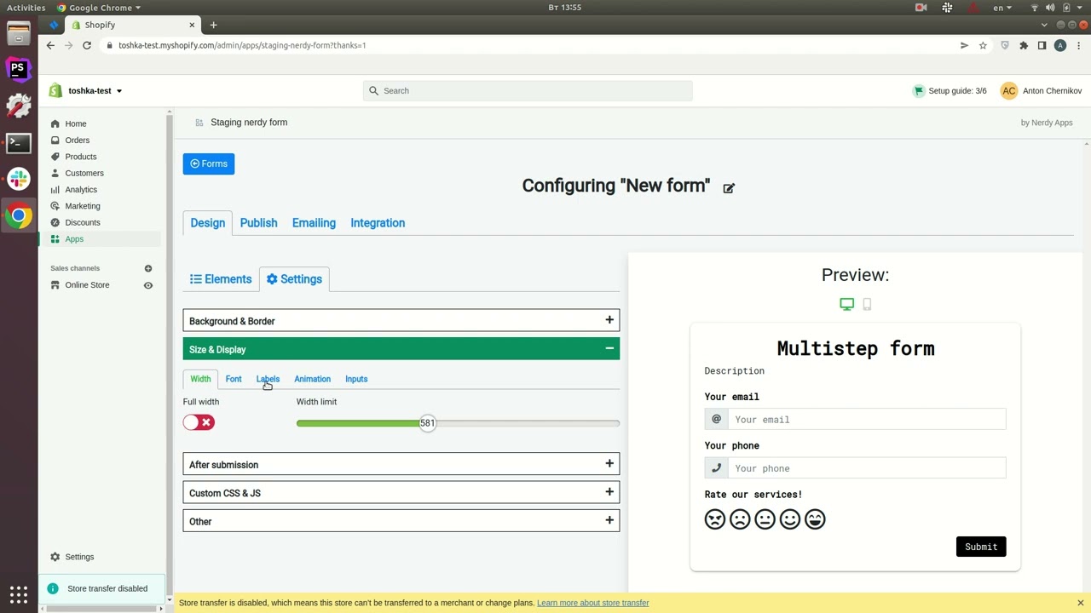Select Marketing in the sidebar
1091x613 pixels.
(82, 206)
